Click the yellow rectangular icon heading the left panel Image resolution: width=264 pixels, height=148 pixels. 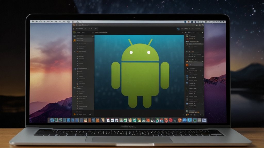click(74, 32)
